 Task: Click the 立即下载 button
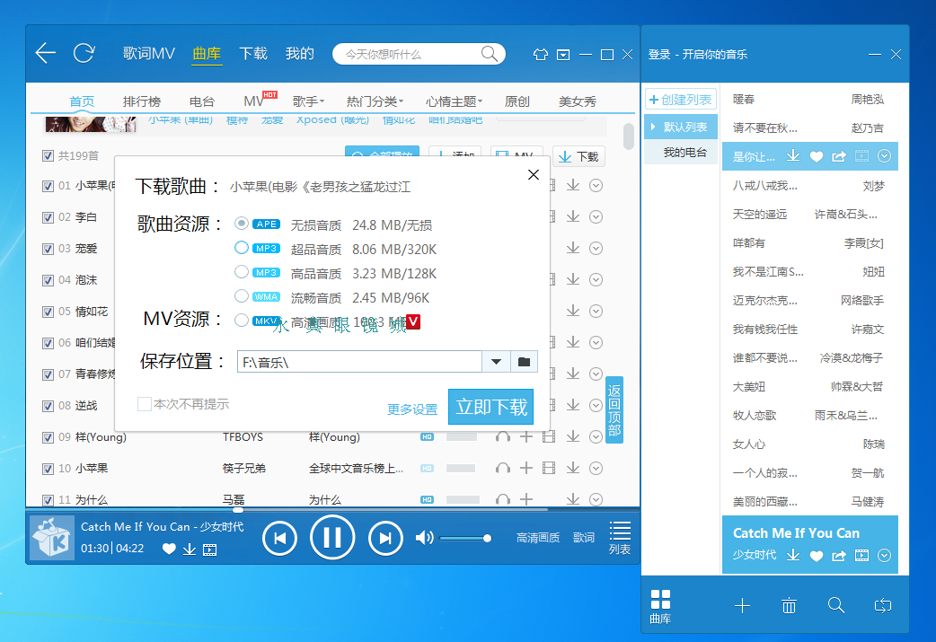[x=490, y=407]
